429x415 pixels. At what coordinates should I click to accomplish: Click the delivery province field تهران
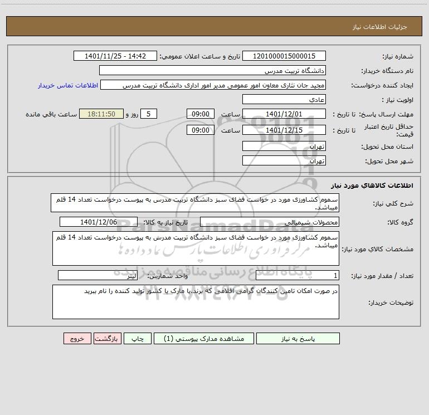(x=284, y=146)
